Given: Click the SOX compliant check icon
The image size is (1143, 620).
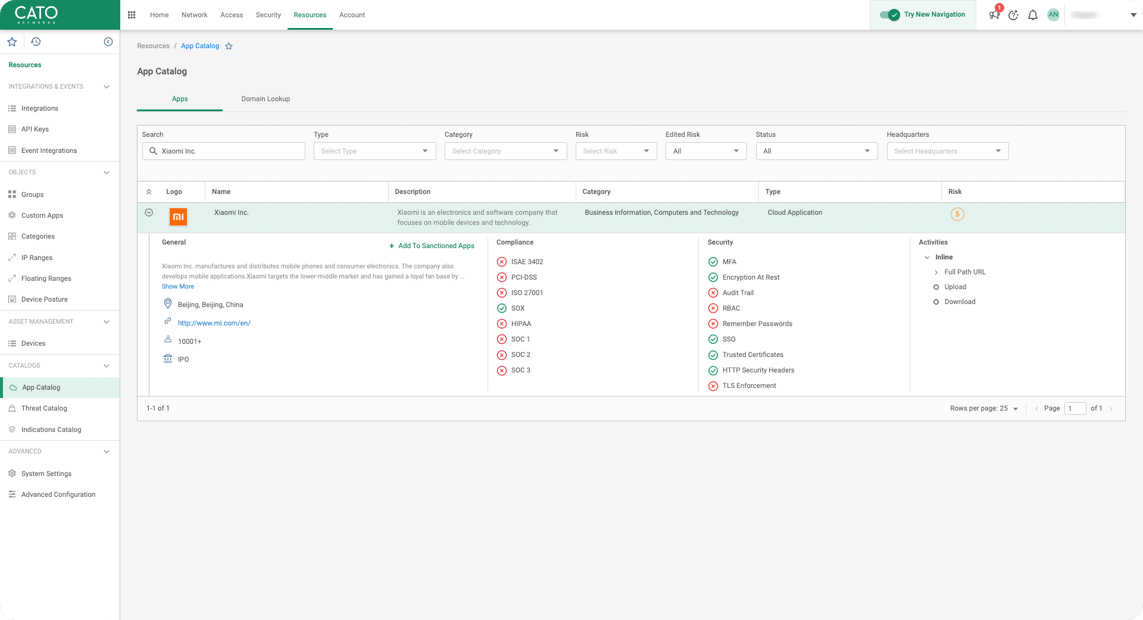Looking at the screenshot, I should (x=502, y=308).
